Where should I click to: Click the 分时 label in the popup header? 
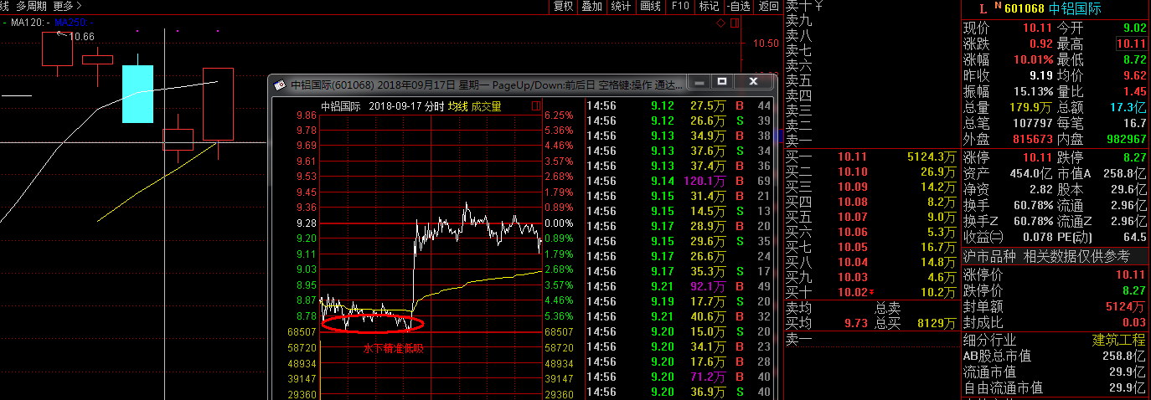pyautogui.click(x=434, y=106)
